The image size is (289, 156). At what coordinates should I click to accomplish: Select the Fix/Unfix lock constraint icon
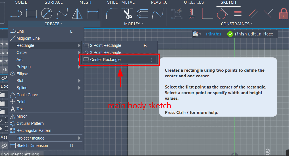284,14
